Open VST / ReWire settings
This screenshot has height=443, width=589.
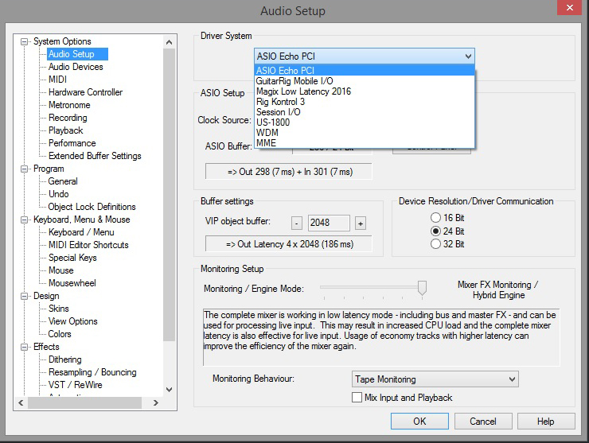75,385
